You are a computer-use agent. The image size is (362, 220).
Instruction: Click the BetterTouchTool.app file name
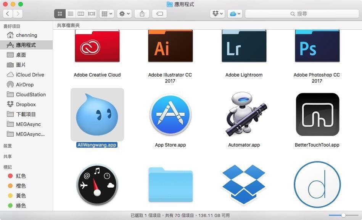(x=317, y=145)
